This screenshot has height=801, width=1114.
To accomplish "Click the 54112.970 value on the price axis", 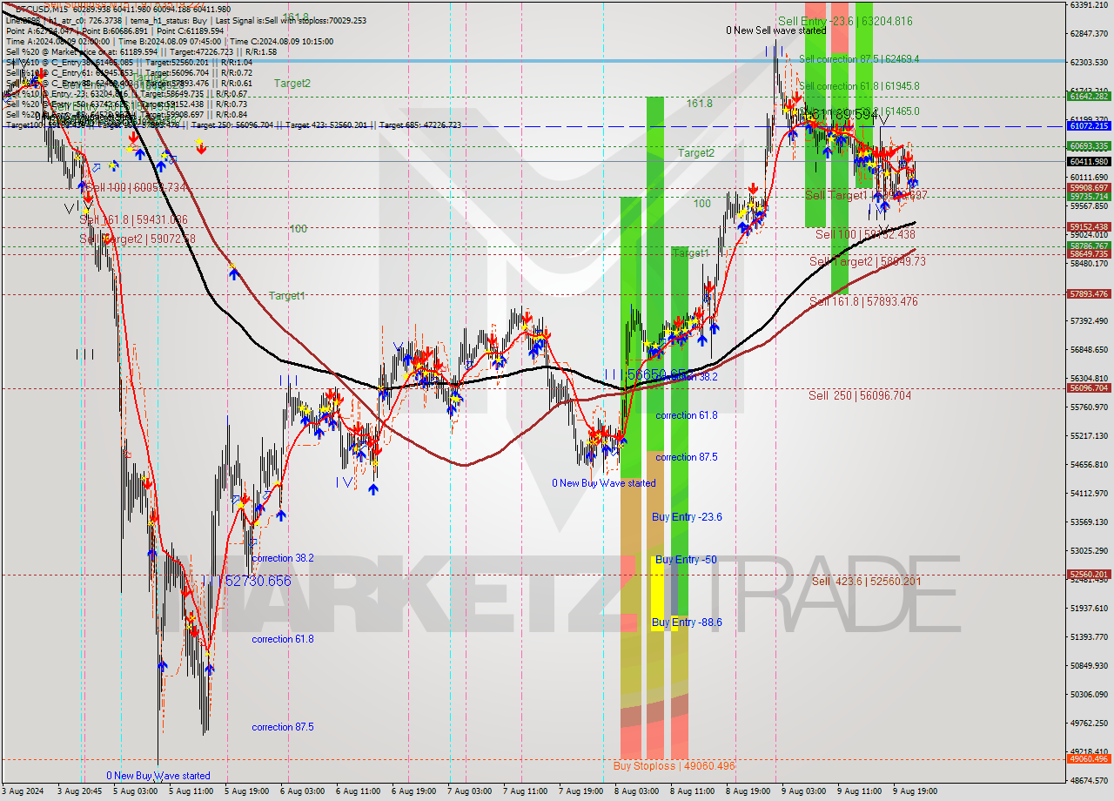I will tap(1089, 494).
